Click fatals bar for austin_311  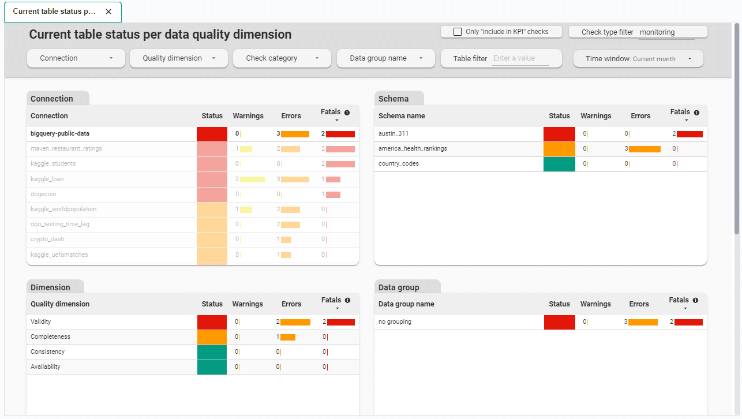pyautogui.click(x=689, y=134)
